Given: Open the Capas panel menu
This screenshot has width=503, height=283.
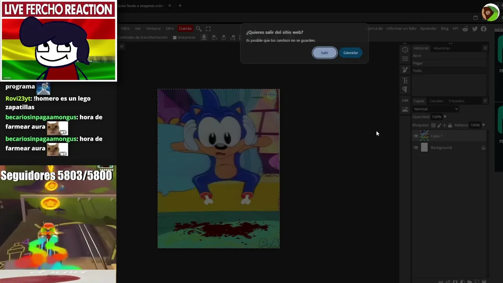Looking at the screenshot, I should 485,101.
